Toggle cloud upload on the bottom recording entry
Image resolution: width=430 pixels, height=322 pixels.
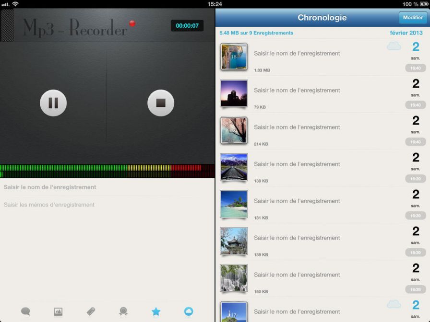coord(394,303)
